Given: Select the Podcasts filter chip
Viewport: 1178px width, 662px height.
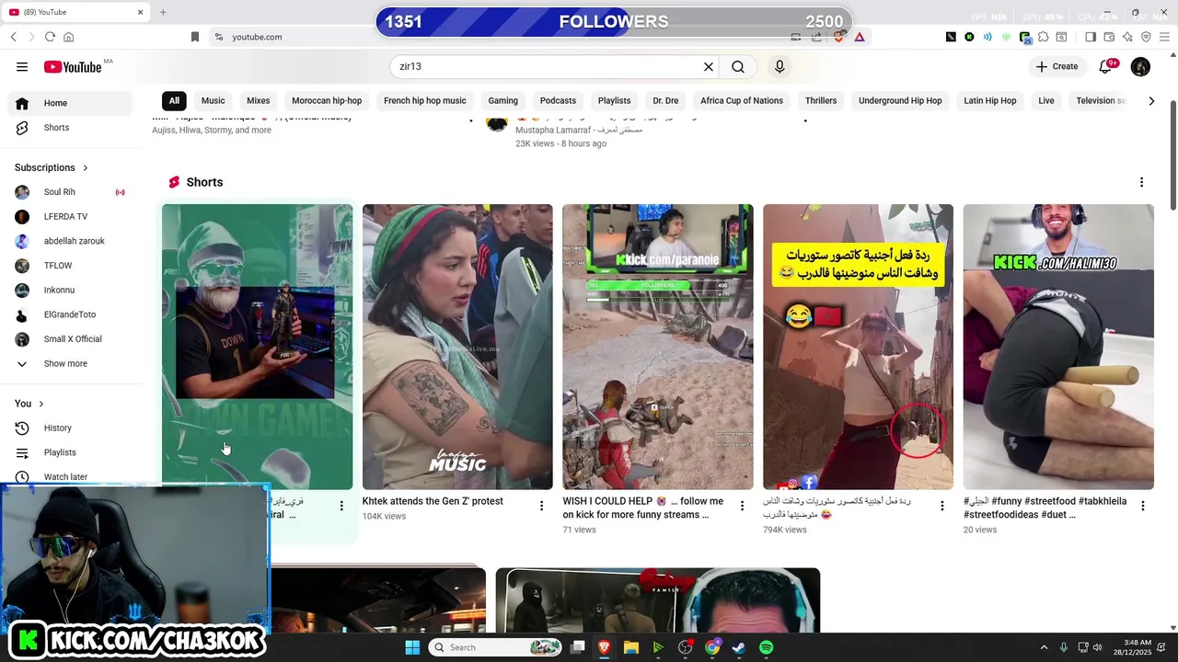Looking at the screenshot, I should tap(558, 100).
